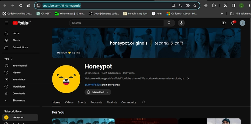251x124 pixels.
Task: Search within channel using magnifier icon
Action: point(144,103)
